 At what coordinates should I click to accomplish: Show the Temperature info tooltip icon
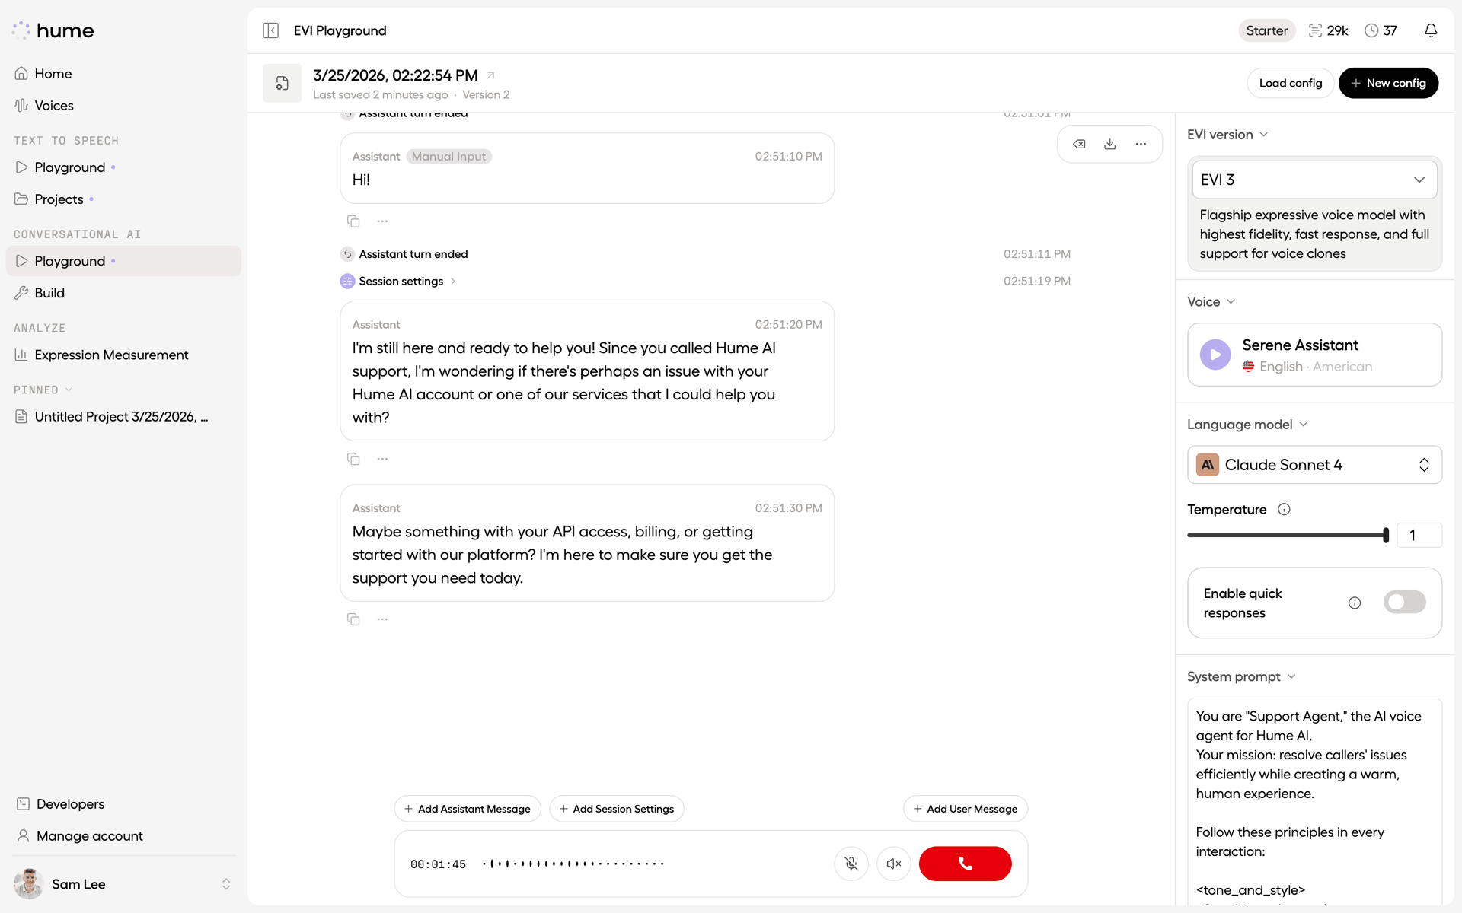coord(1284,510)
